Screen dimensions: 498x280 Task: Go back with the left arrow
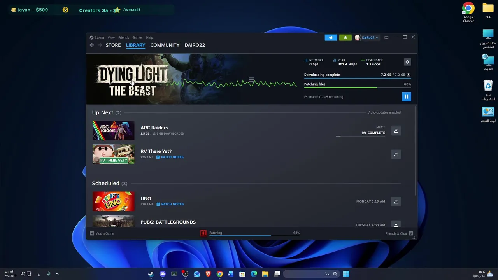[x=92, y=45]
